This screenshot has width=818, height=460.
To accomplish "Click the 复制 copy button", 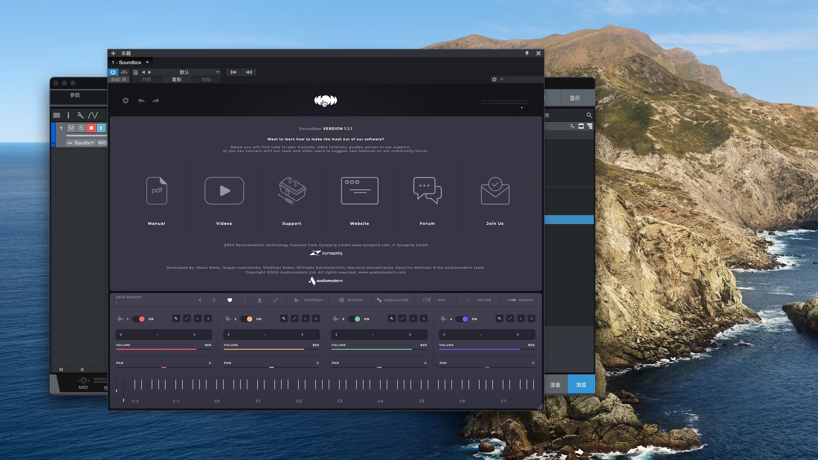I will (x=176, y=80).
